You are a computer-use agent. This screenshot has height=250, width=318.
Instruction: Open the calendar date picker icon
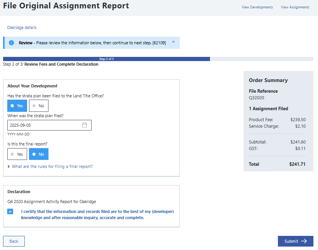pos(85,125)
